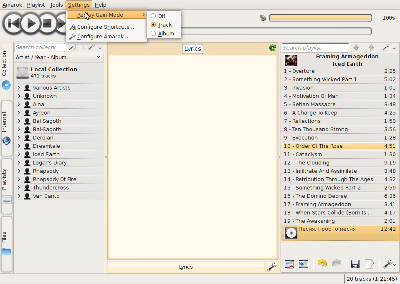Screen dimensions: 400x284
Task: Expand the Van Canto artist entry
Action: click(x=19, y=196)
